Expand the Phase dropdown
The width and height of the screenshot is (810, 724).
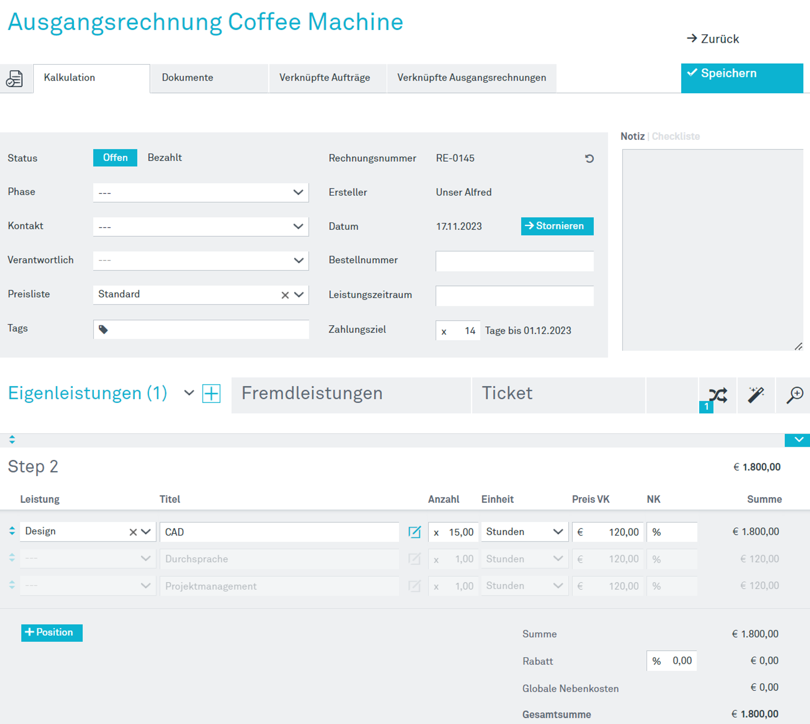(299, 192)
